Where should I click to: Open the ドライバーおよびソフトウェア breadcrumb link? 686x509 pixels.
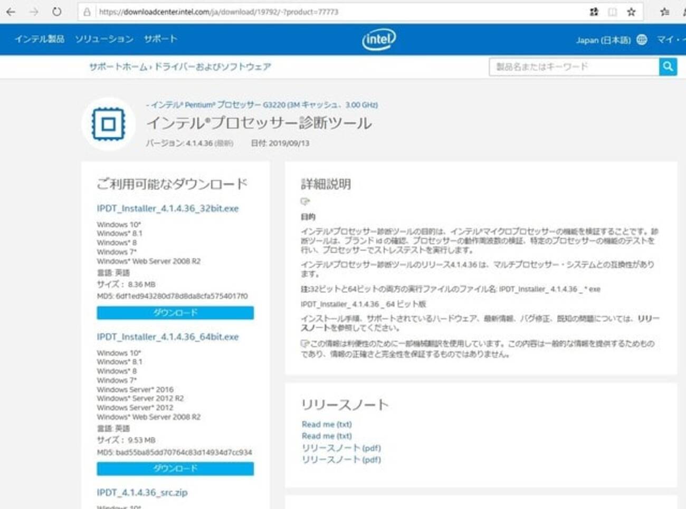(x=212, y=67)
